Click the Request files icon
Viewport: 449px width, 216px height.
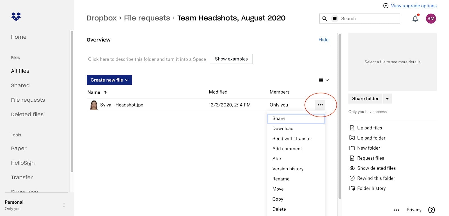coord(352,158)
